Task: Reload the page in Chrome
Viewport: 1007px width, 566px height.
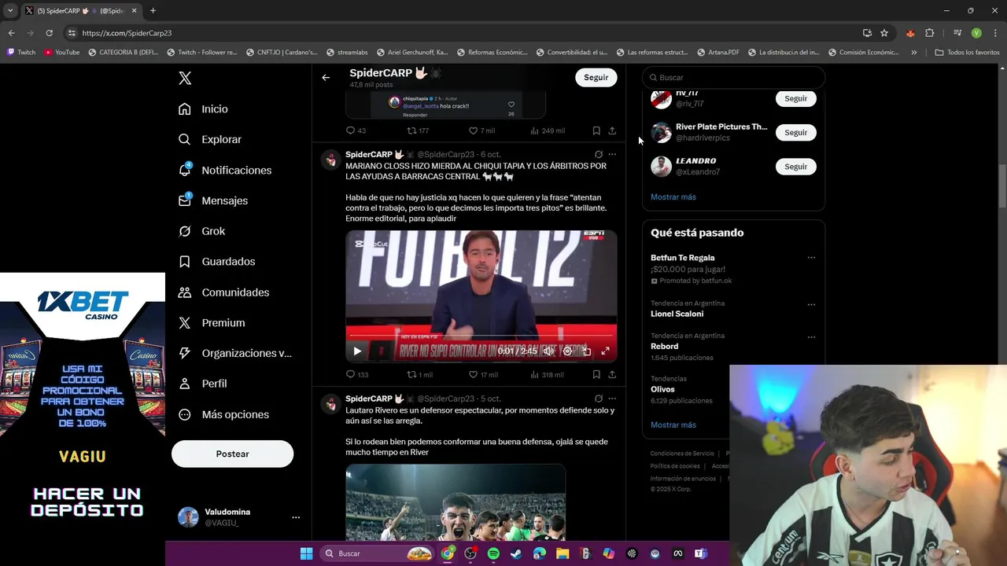Action: (x=49, y=33)
